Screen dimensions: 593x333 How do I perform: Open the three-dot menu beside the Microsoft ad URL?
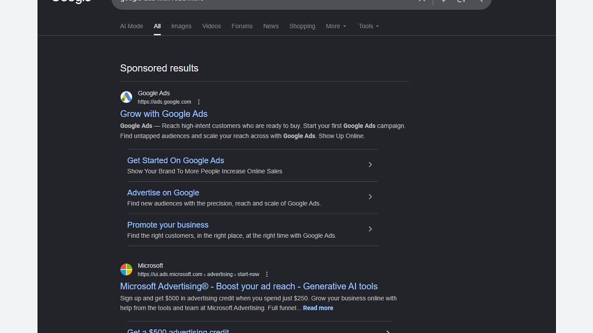coord(267,274)
